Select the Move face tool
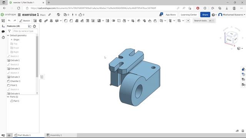Viewport: 246px width, 138px height. coord(150,21)
